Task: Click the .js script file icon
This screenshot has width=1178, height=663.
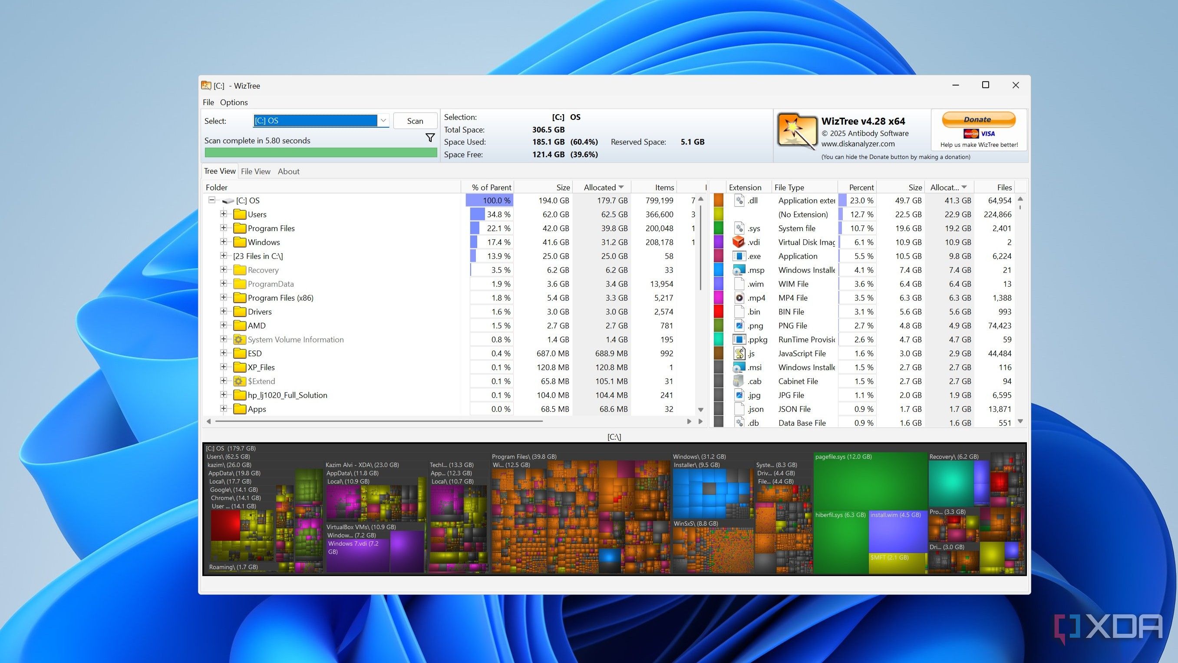Action: tap(739, 353)
